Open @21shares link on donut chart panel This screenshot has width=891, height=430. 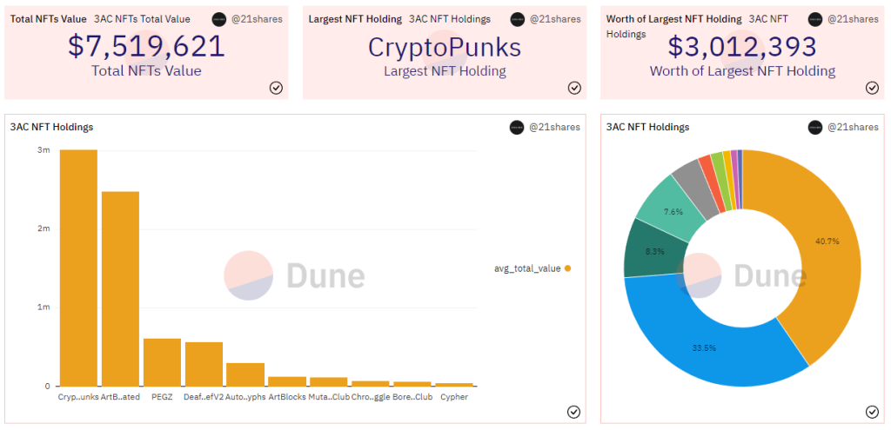click(x=853, y=127)
